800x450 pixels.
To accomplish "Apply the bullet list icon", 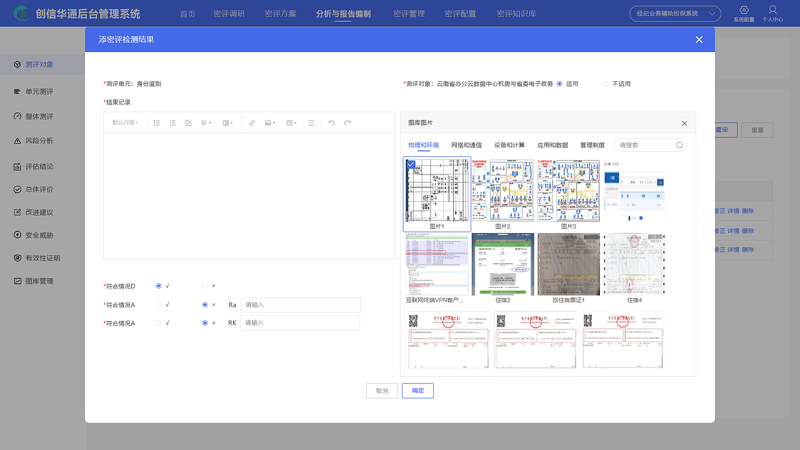I will click(x=157, y=122).
